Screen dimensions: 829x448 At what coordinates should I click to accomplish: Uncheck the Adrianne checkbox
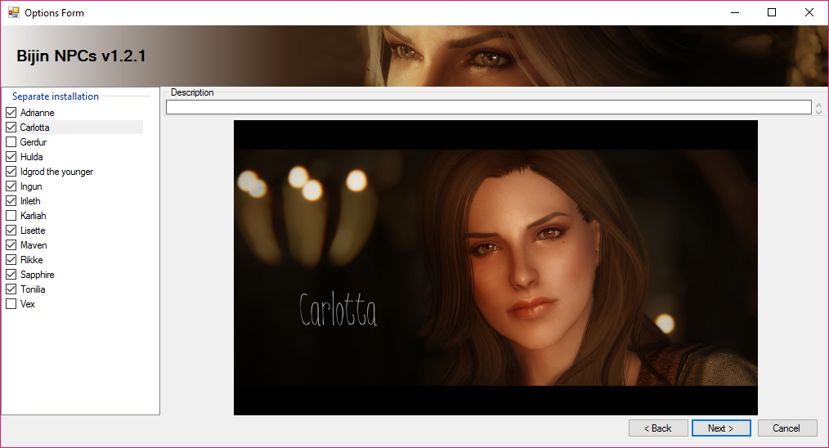[x=11, y=113]
